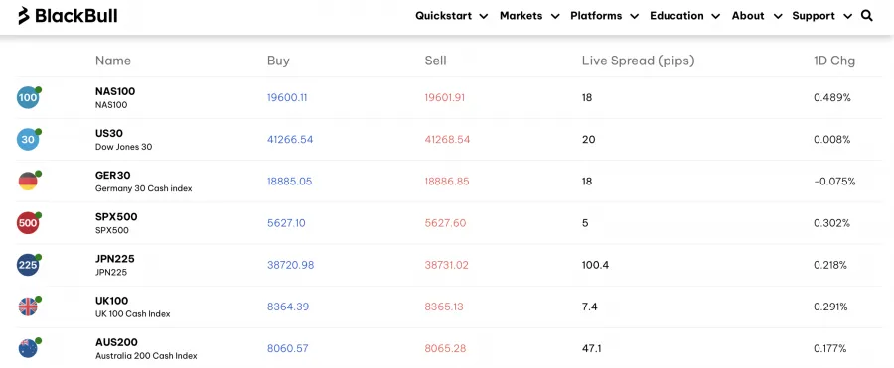Click UK100 sell price 8365.13
This screenshot has height=368, width=894.
point(444,307)
